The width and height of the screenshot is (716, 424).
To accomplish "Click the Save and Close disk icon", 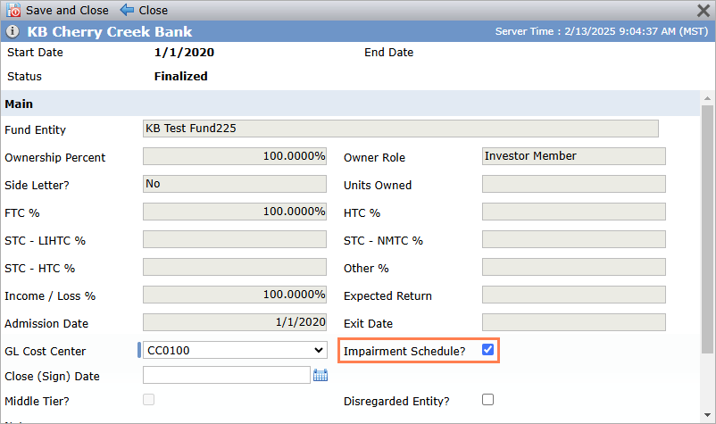I will [13, 10].
